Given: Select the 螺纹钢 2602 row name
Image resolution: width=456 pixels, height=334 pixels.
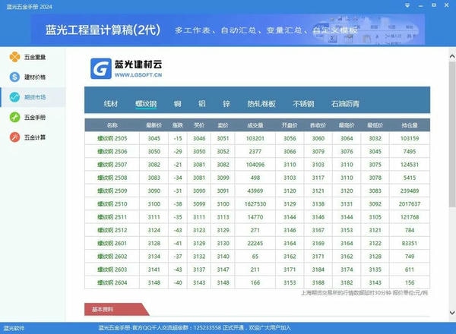Looking at the screenshot, I should [x=112, y=257].
